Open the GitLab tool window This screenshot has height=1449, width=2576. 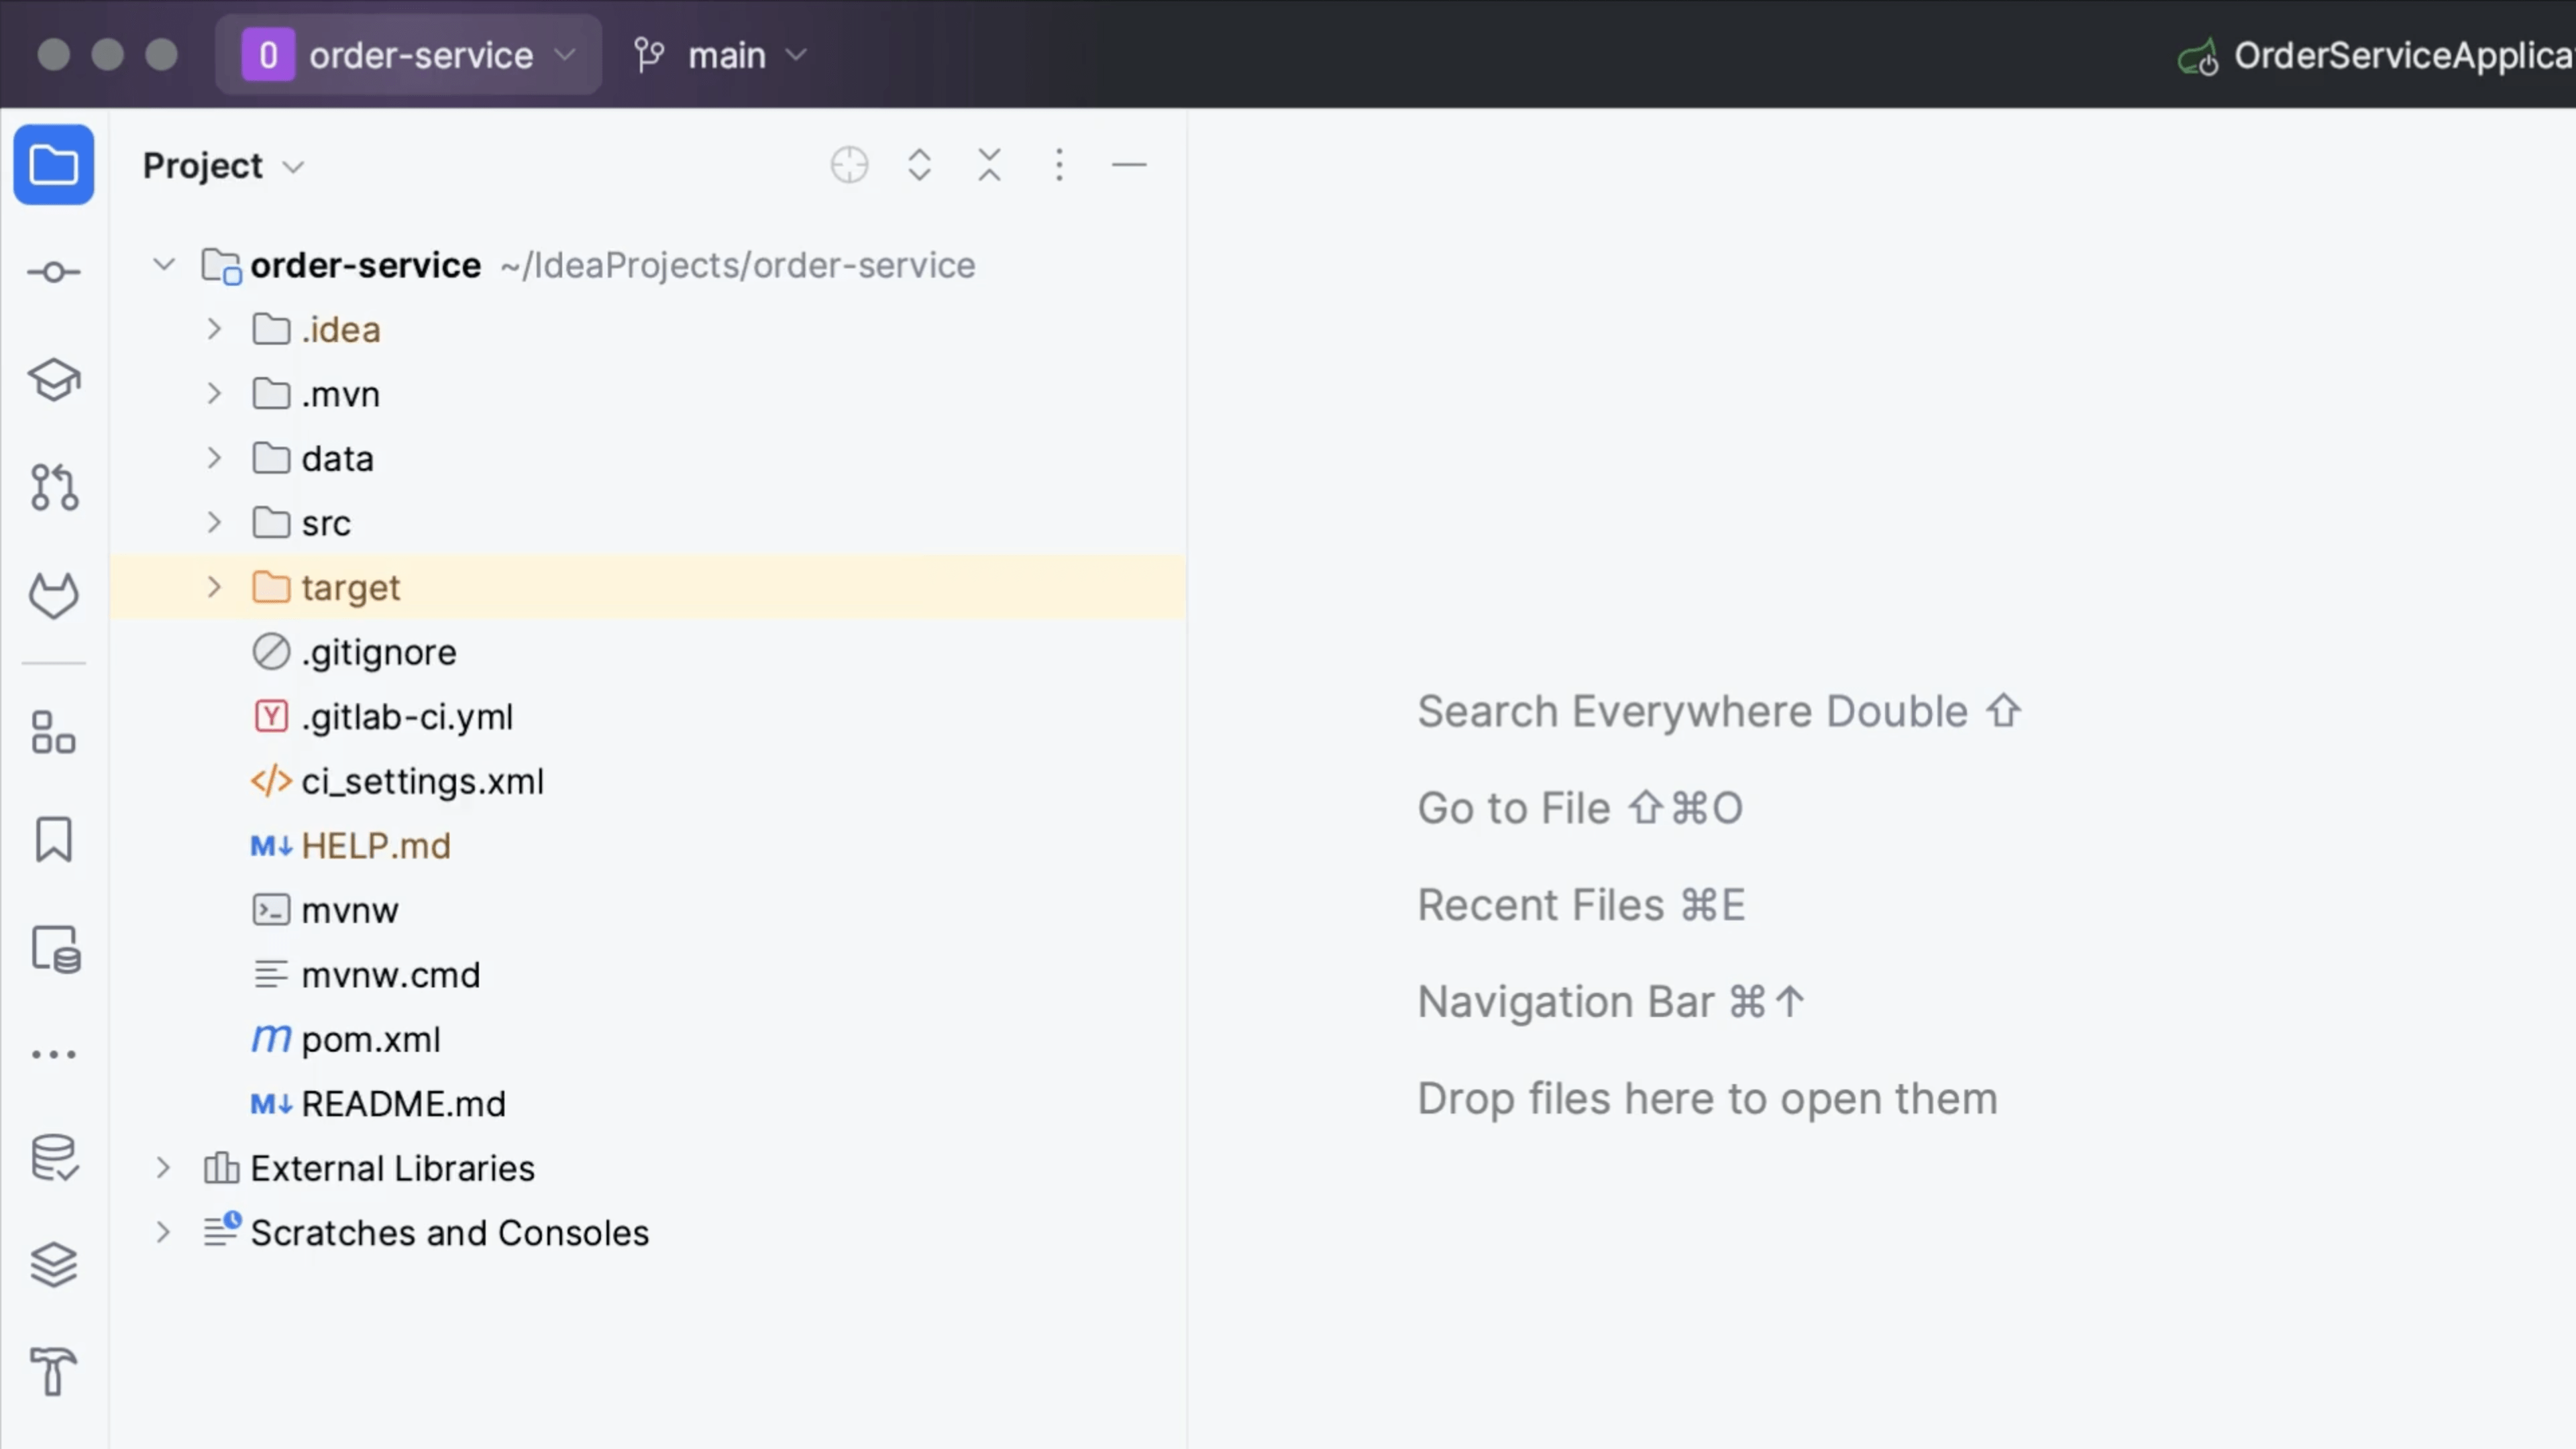pyautogui.click(x=54, y=595)
